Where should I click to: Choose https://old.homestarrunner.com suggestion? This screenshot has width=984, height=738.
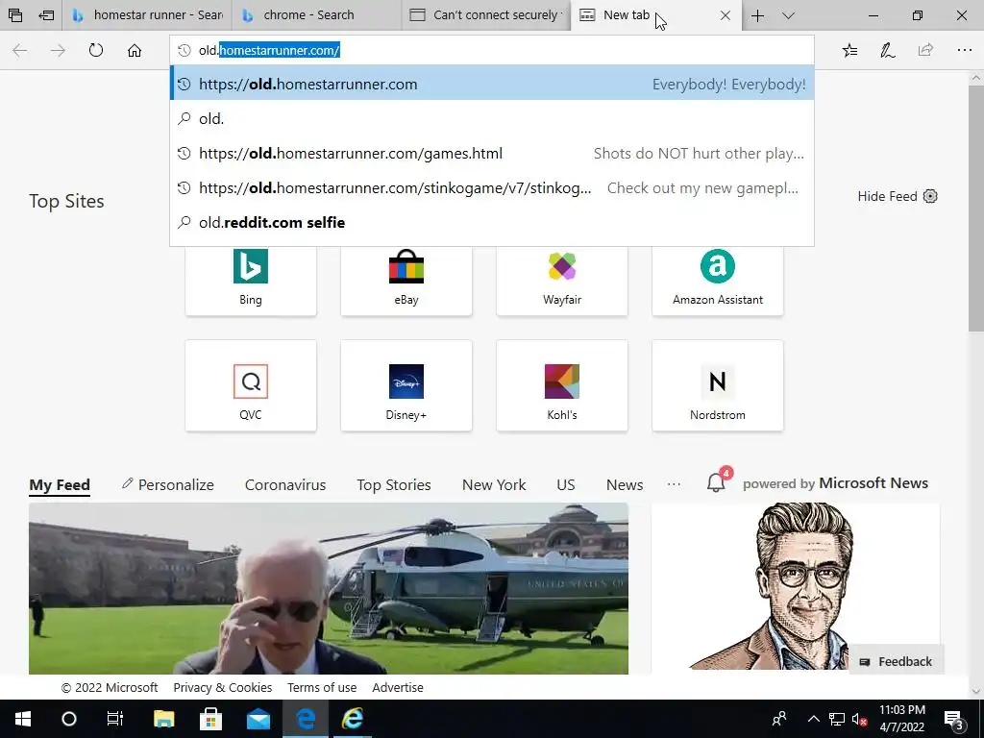click(x=492, y=85)
